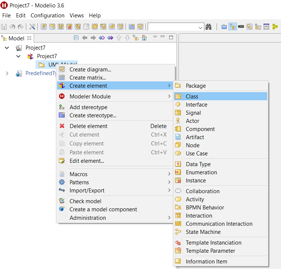Create an Instance element
Screen dimensions: 281x269
pyautogui.click(x=221, y=181)
